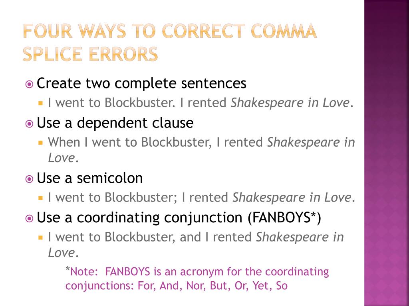This screenshot has height=306, width=409.
Task: Click the 'Use a dependent clause' heading text
Action: click(x=115, y=123)
